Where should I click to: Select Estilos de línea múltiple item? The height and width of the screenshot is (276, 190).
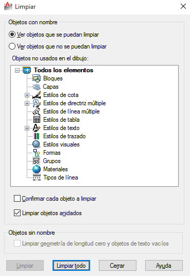point(72,111)
